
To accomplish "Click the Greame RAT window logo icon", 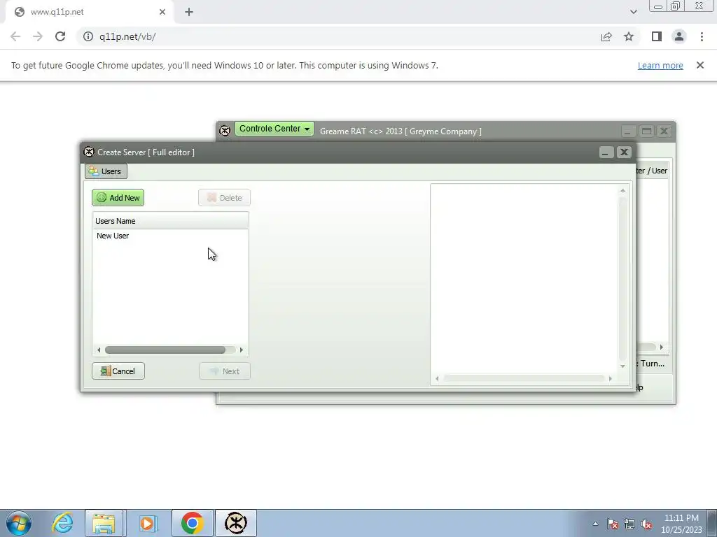I will coord(225,131).
